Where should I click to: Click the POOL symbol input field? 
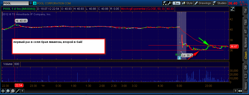[16, 3]
